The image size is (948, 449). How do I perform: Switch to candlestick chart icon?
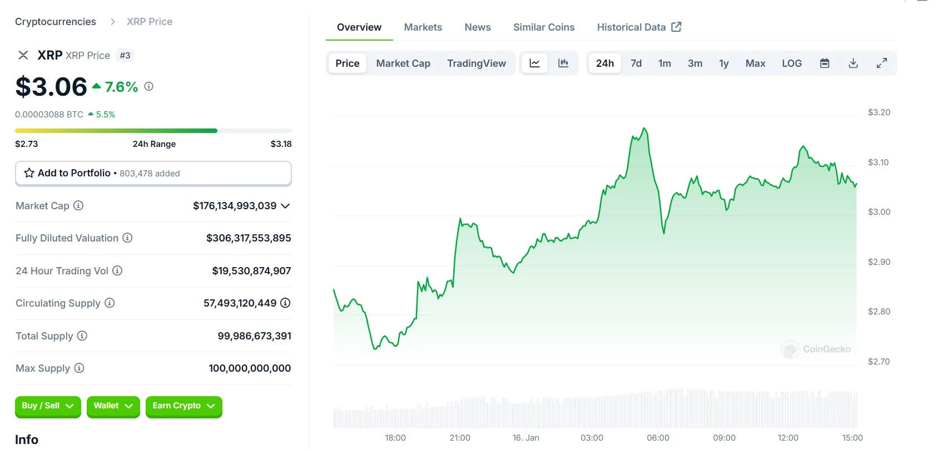click(563, 63)
